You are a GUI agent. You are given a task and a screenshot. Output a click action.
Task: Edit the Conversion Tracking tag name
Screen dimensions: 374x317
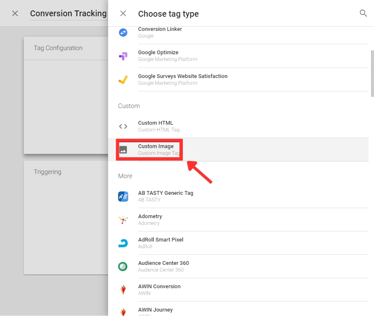(x=69, y=14)
